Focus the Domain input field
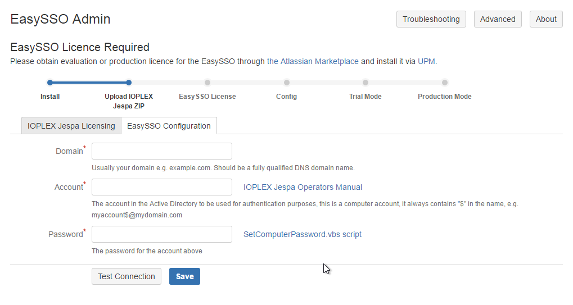 [x=162, y=151]
